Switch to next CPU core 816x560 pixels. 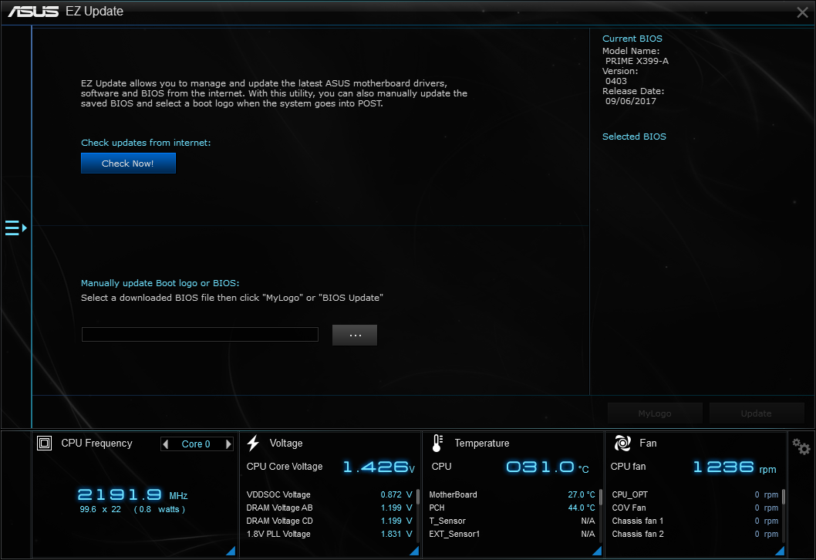point(228,444)
